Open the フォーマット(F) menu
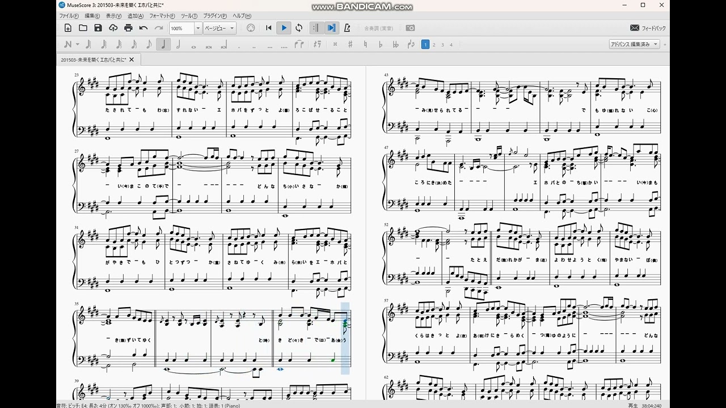The height and width of the screenshot is (408, 726). coord(162,16)
